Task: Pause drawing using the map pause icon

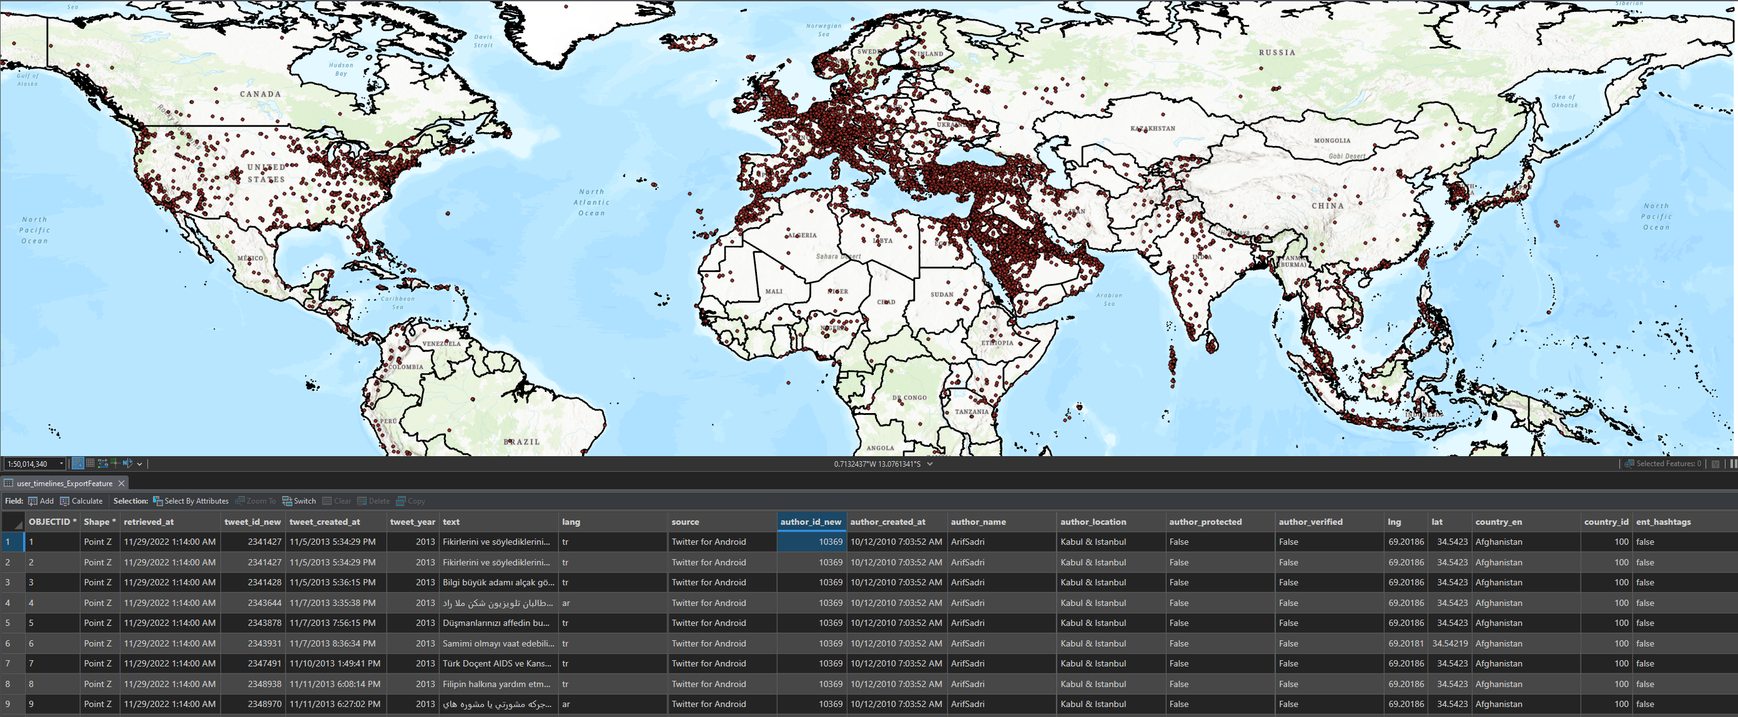Action: pos(1732,464)
